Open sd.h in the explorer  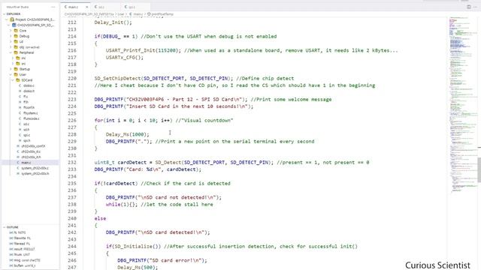click(x=26, y=130)
